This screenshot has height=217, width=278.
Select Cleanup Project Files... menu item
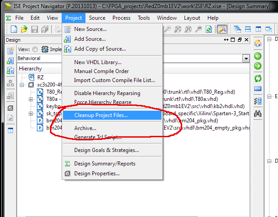[x=112, y=115]
